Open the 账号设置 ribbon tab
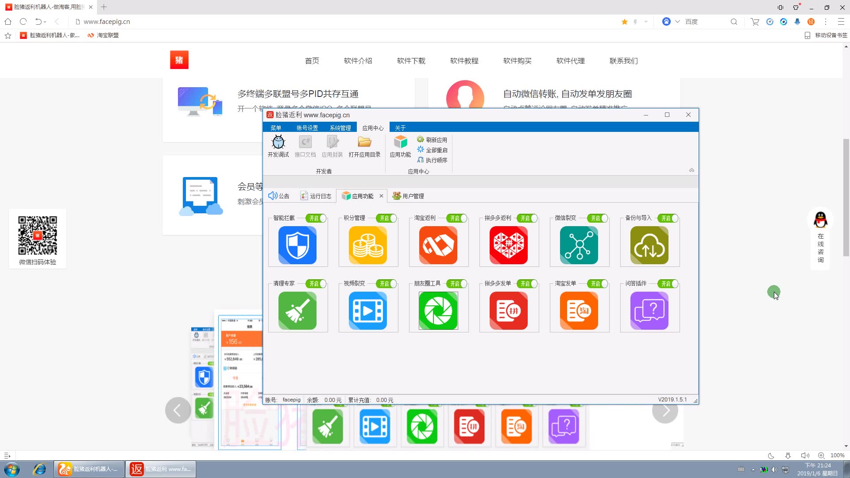The height and width of the screenshot is (478, 850). (x=307, y=128)
